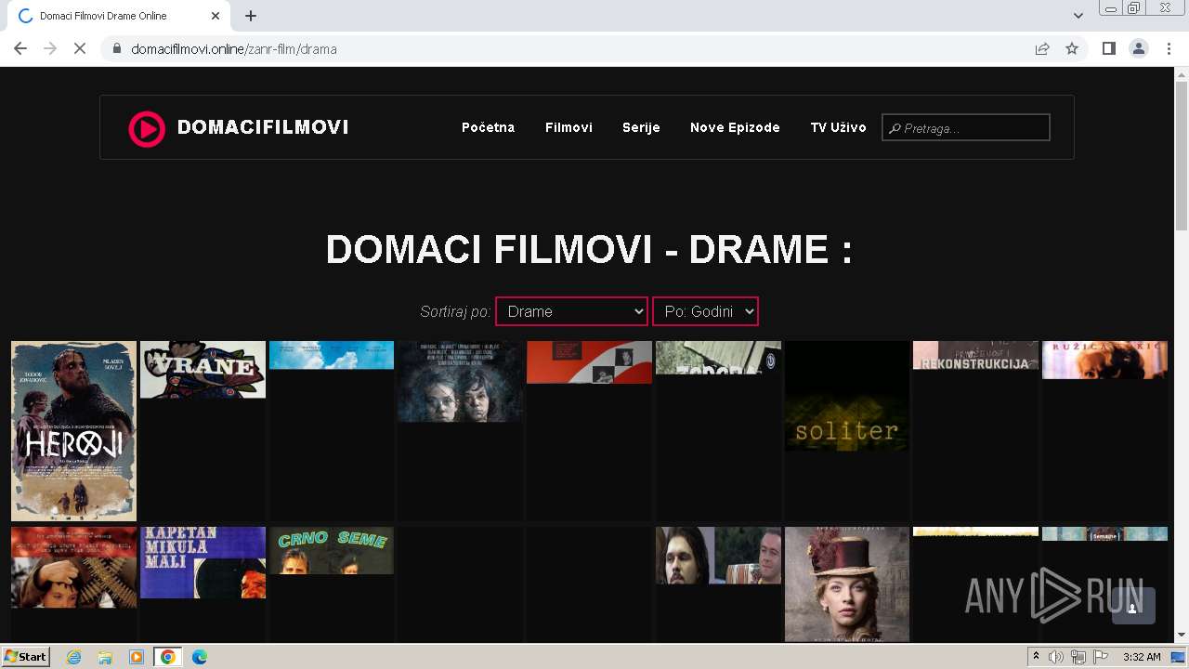Close the Domaci Filmovi Drame tab
This screenshot has width=1189, height=669.
coord(216,16)
